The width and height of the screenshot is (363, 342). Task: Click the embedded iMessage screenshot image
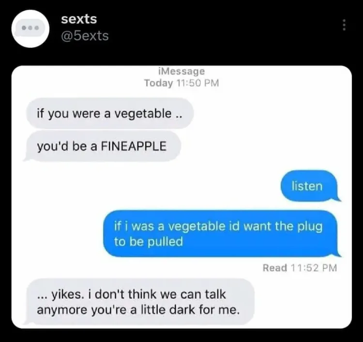(x=181, y=197)
